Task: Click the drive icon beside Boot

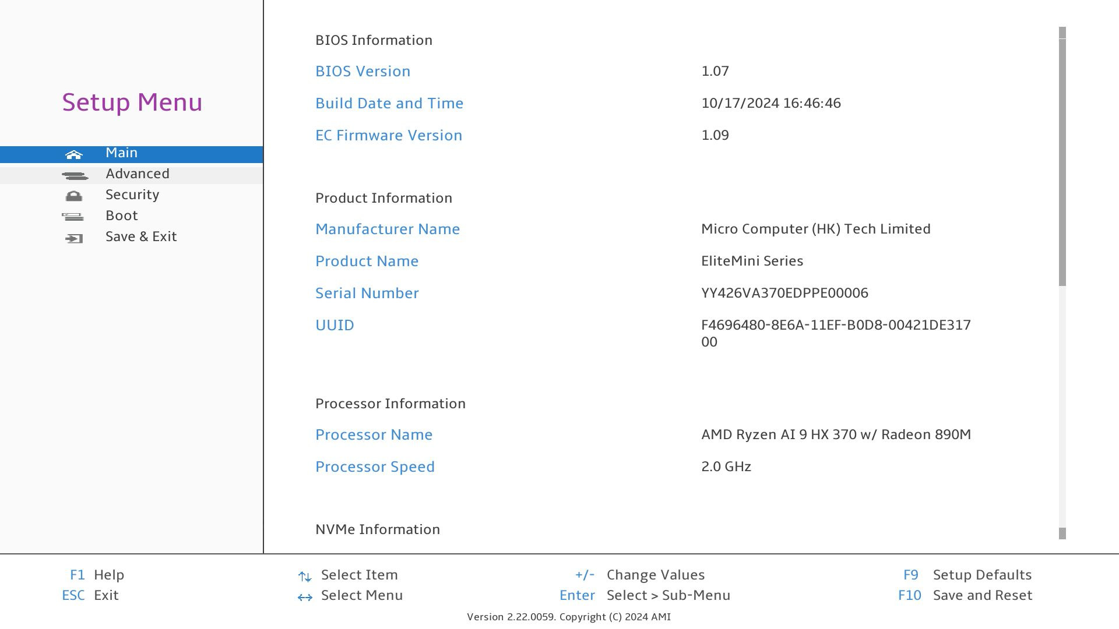Action: click(73, 217)
